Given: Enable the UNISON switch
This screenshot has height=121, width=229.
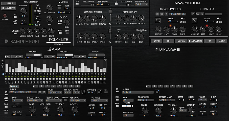Looking at the screenshot, I should coord(15,34).
